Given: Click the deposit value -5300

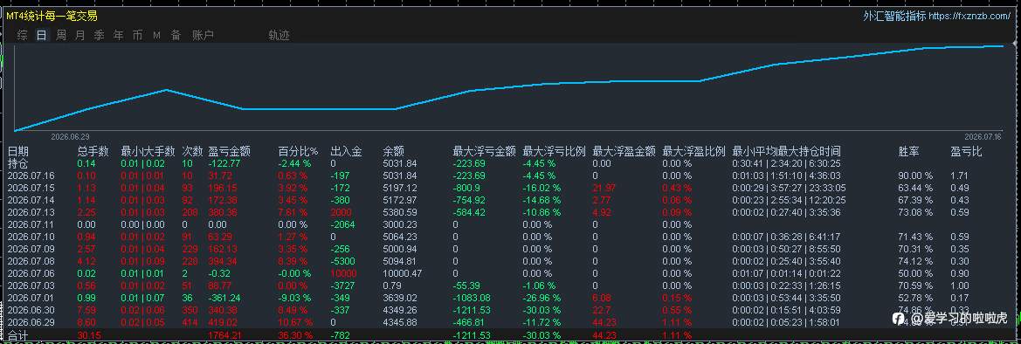Looking at the screenshot, I should (342, 261).
